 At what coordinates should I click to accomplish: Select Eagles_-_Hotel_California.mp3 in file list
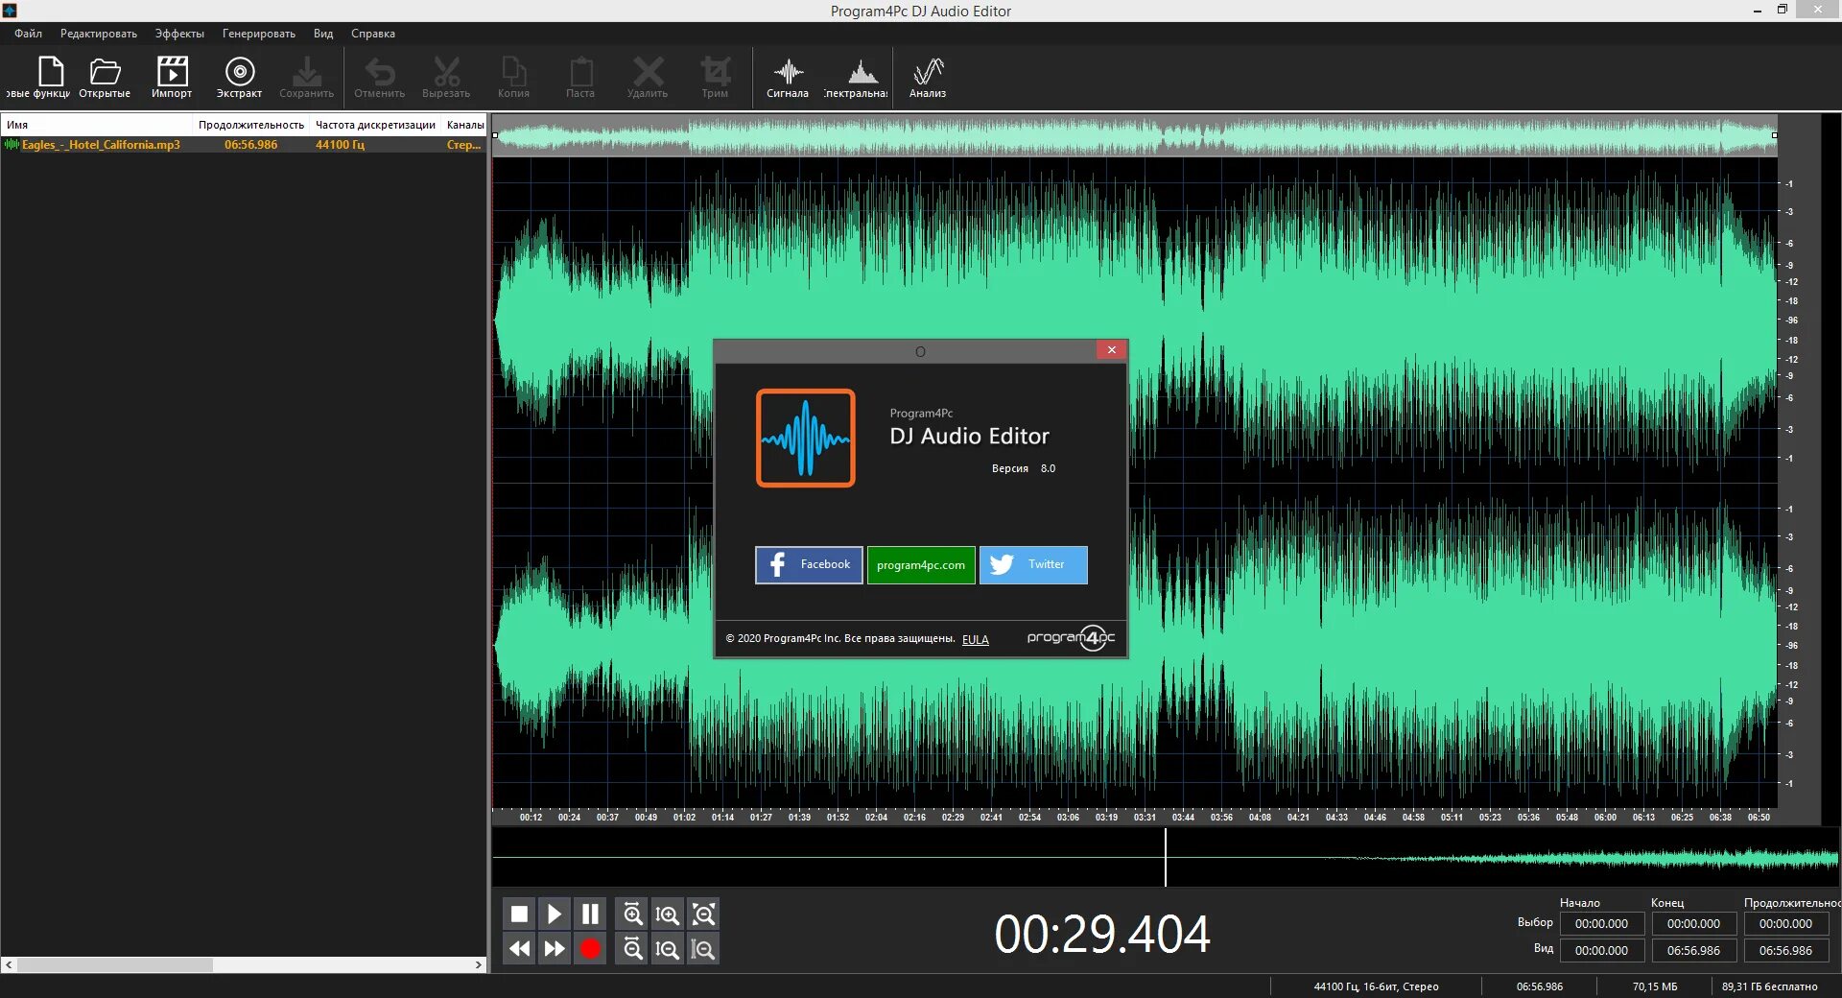click(245, 145)
